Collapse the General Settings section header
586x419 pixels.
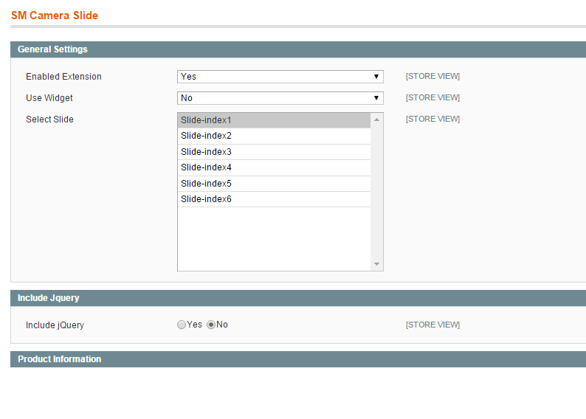click(x=298, y=49)
